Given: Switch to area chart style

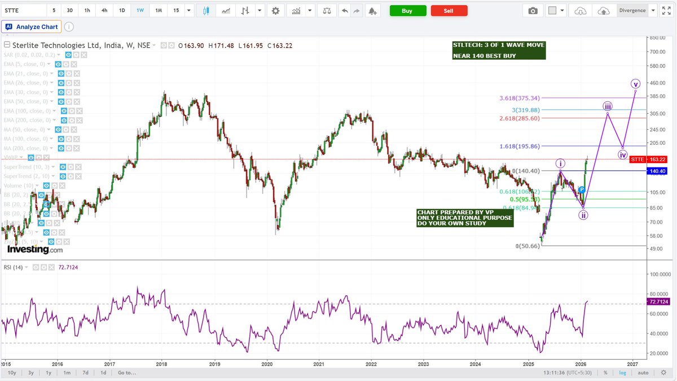Looking at the screenshot, I should tap(226, 11).
